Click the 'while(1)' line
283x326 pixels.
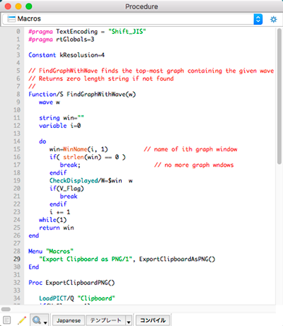coord(53,220)
